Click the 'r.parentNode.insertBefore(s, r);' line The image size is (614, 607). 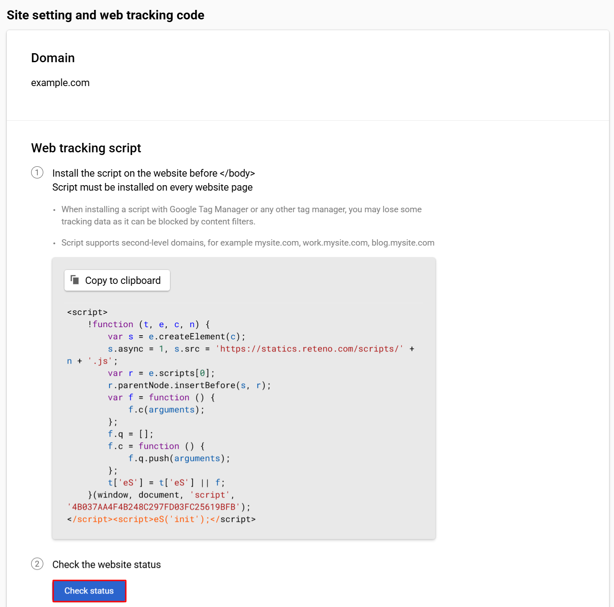(189, 385)
